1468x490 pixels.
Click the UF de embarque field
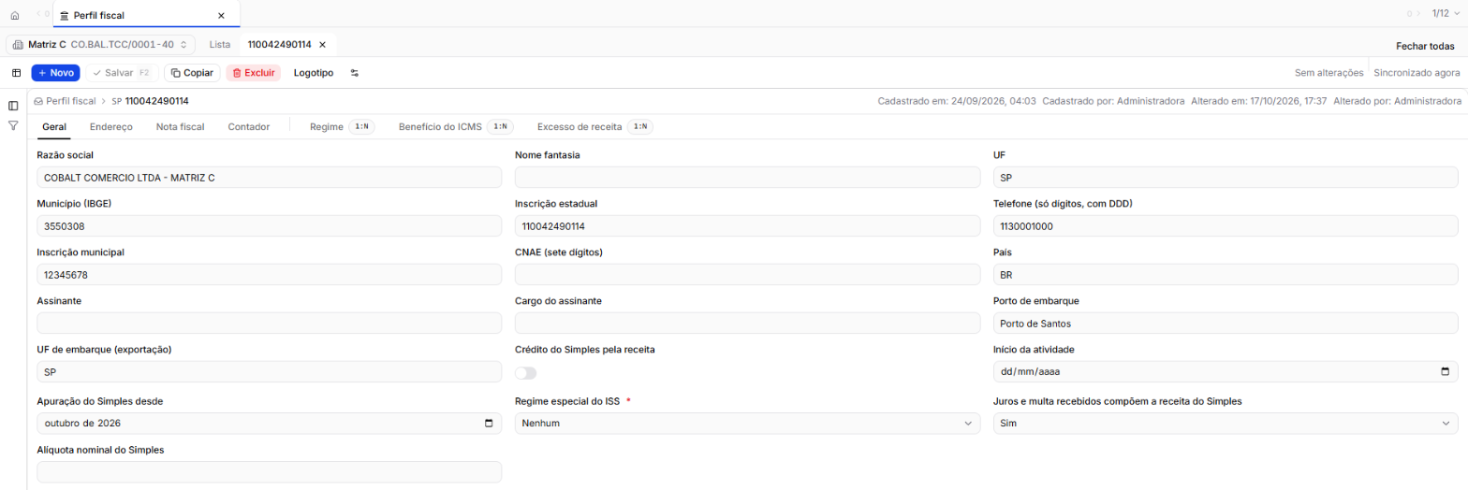pos(269,372)
